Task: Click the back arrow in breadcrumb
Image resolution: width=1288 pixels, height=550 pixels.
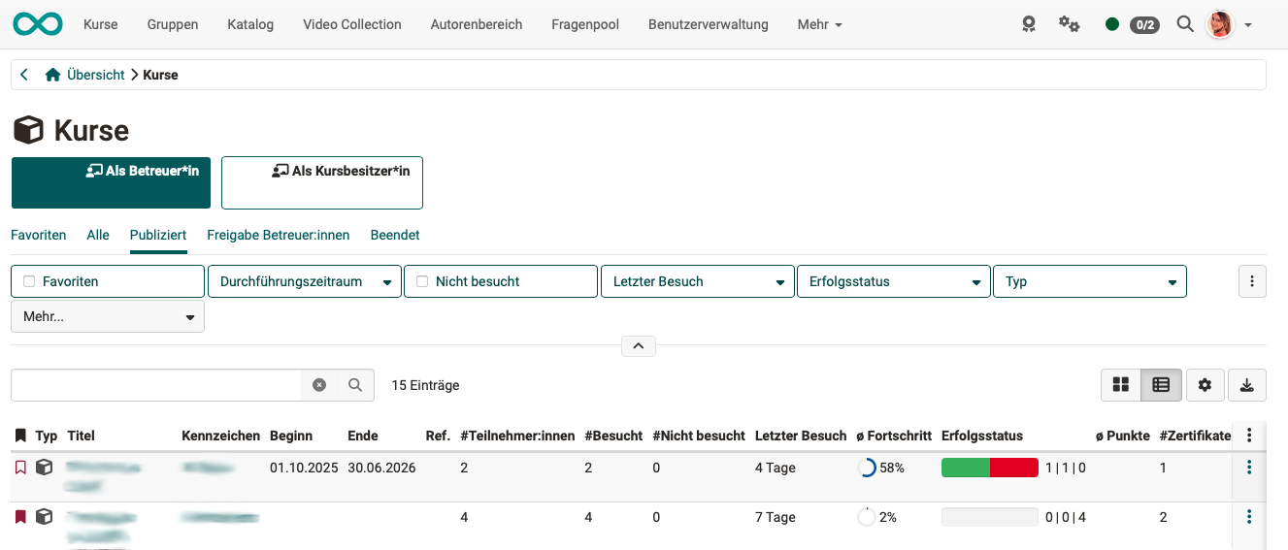Action: pyautogui.click(x=24, y=75)
